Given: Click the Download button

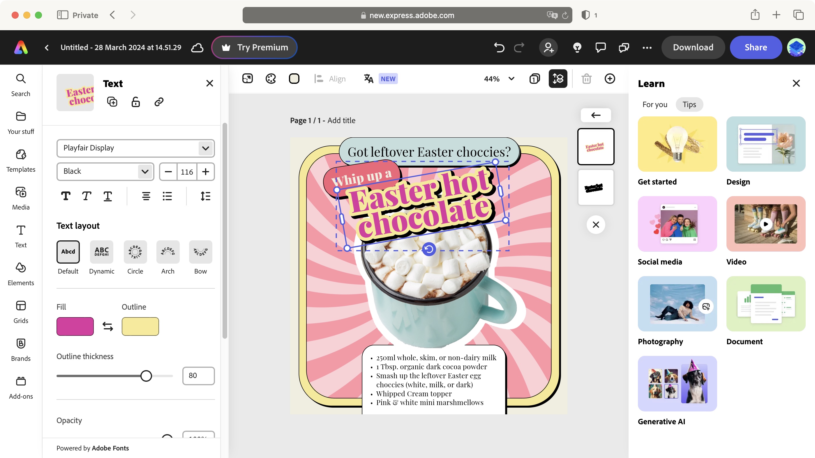Looking at the screenshot, I should pos(693,47).
